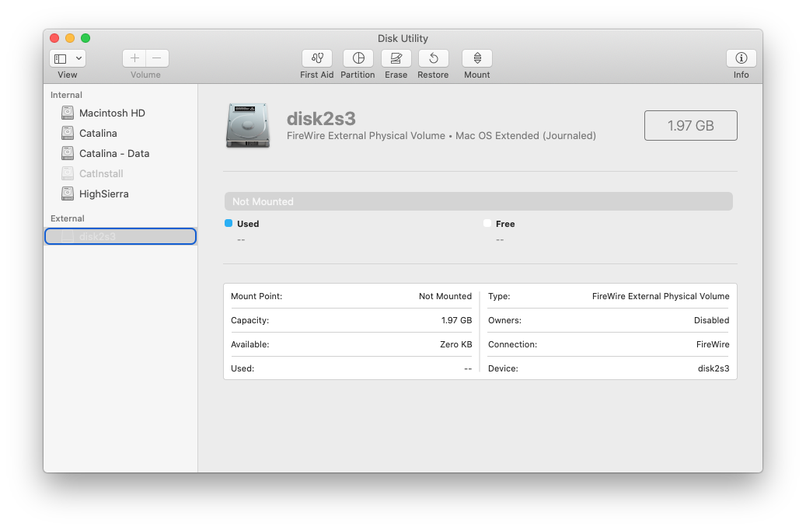Click the blue Used color swatch
Image resolution: width=806 pixels, height=530 pixels.
pos(229,223)
